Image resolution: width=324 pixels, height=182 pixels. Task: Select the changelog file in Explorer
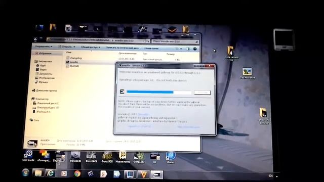[x=74, y=58]
